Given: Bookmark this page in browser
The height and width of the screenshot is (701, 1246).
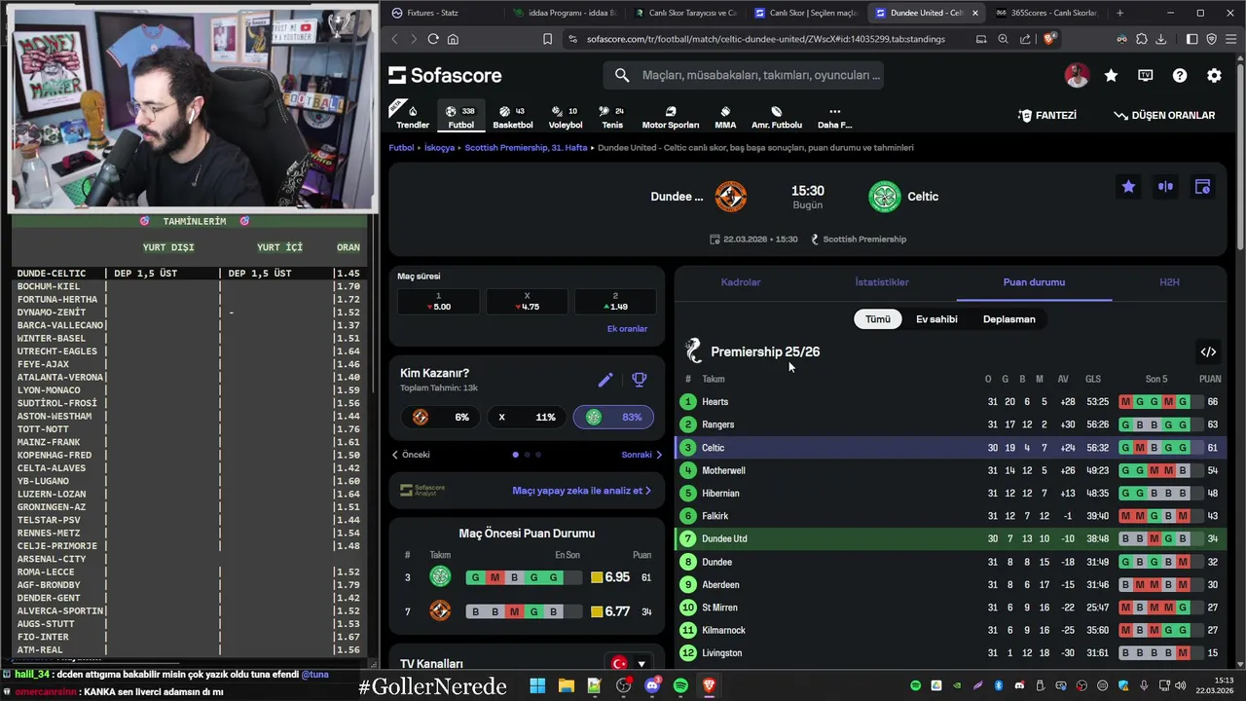Looking at the screenshot, I should point(547,39).
